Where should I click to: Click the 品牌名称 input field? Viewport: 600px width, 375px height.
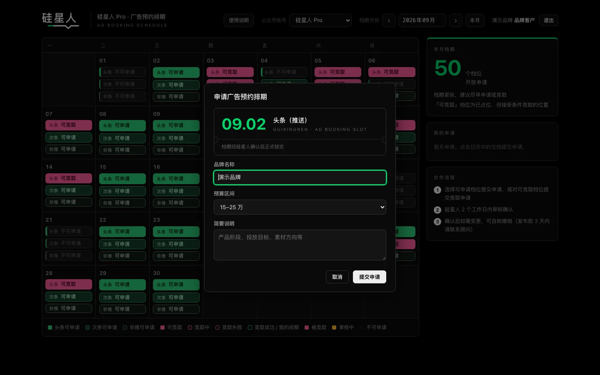[300, 177]
